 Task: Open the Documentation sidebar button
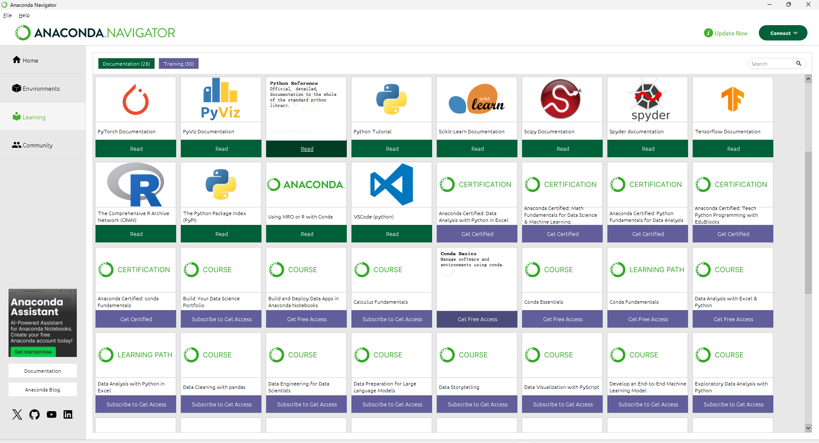[x=43, y=371]
